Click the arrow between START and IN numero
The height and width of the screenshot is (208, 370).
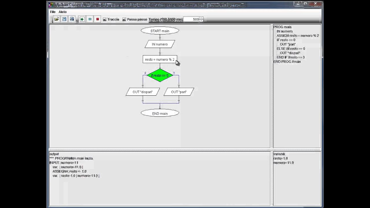pyautogui.click(x=160, y=37)
